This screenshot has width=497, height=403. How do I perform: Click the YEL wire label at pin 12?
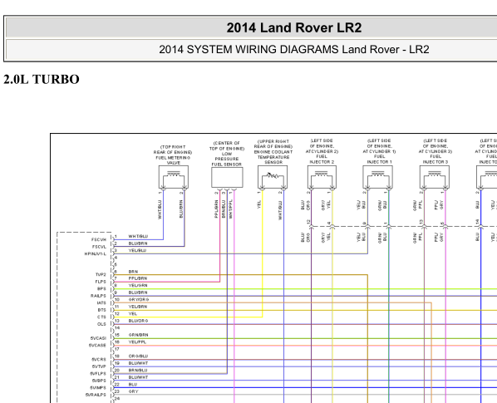pyautogui.click(x=133, y=313)
